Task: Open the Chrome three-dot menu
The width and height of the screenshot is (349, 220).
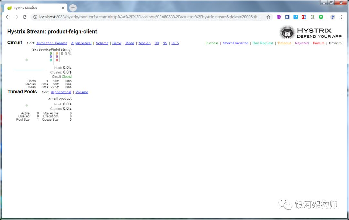Action: (341, 17)
